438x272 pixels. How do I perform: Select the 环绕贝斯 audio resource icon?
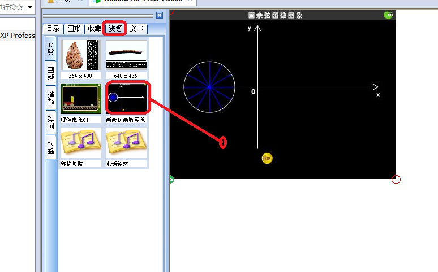point(81,143)
